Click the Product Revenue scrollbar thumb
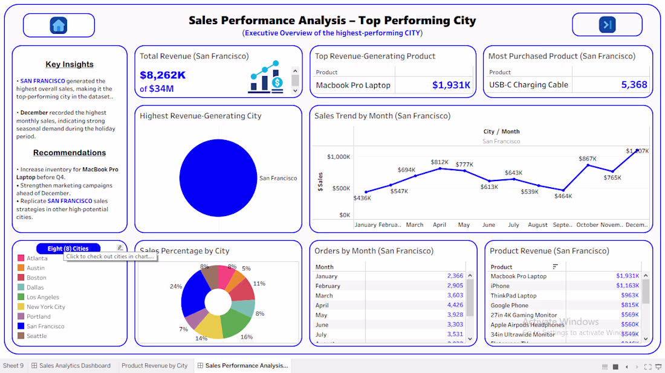The height and width of the screenshot is (373, 665). coord(646,292)
